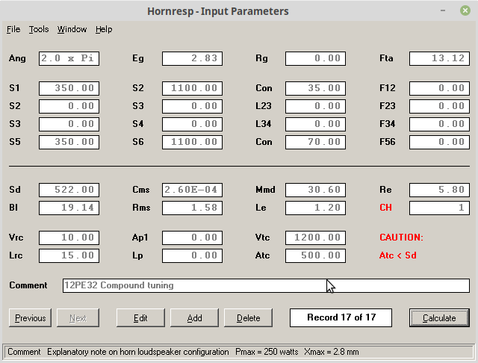478x363 pixels.
Task: Click the Hornresp - Input Parameters title bar
Action: pyautogui.click(x=218, y=11)
